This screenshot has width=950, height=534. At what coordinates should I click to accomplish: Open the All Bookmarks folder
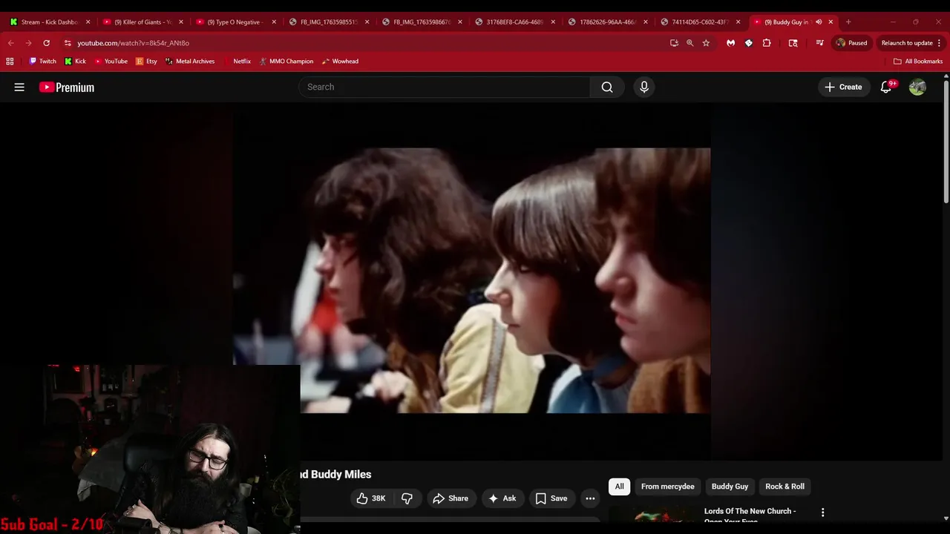point(918,62)
